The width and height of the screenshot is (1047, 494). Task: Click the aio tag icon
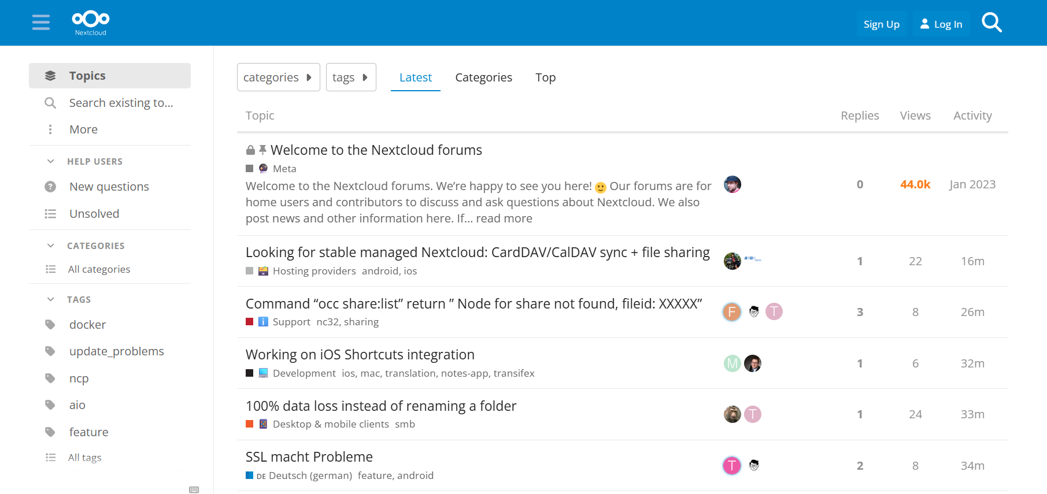click(x=50, y=405)
